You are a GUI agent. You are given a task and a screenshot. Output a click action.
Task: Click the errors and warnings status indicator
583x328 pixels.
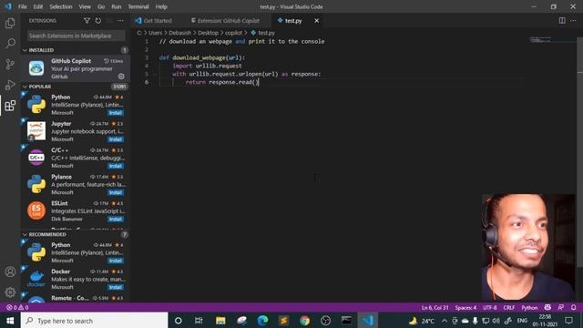(x=17, y=308)
